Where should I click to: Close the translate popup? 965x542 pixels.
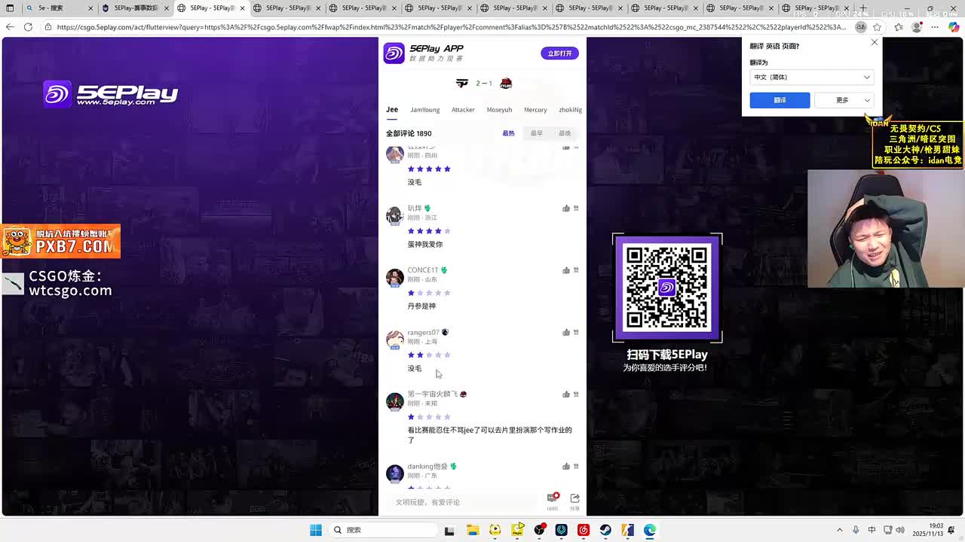[x=875, y=42]
